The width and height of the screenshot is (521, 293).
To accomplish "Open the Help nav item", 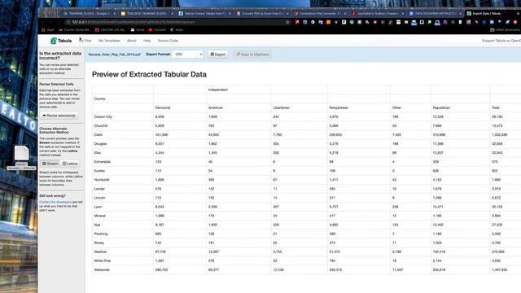I will tap(147, 41).
